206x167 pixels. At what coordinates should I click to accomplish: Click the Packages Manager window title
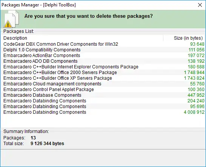tap(38, 5)
